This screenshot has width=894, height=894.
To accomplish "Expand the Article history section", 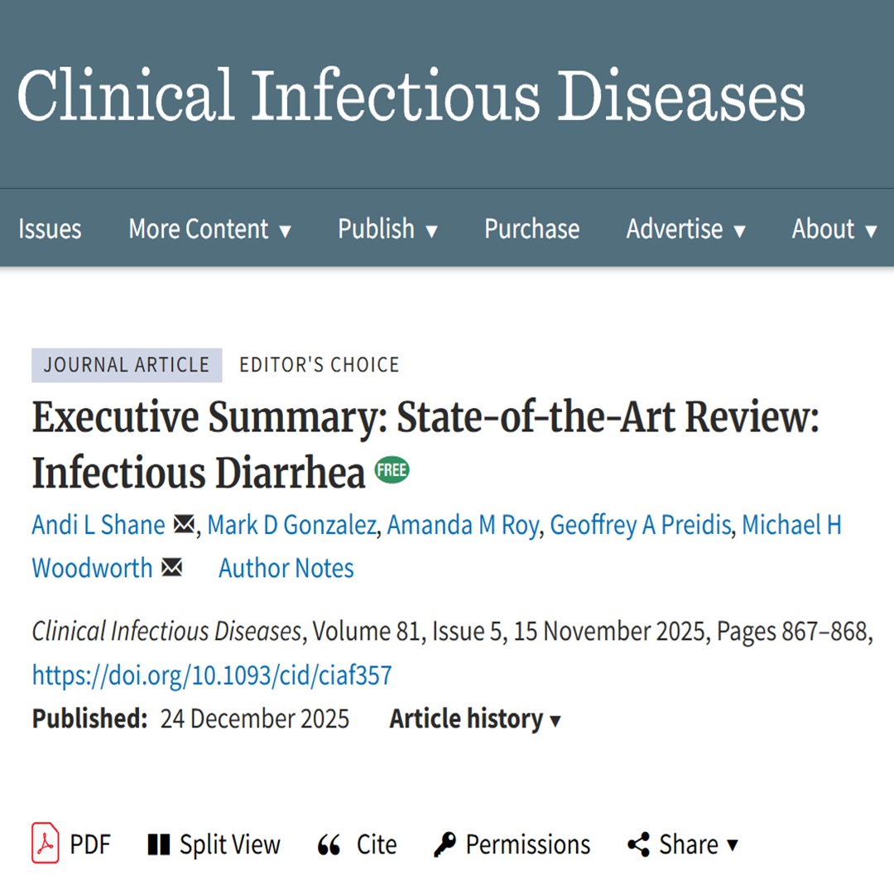I will (475, 719).
